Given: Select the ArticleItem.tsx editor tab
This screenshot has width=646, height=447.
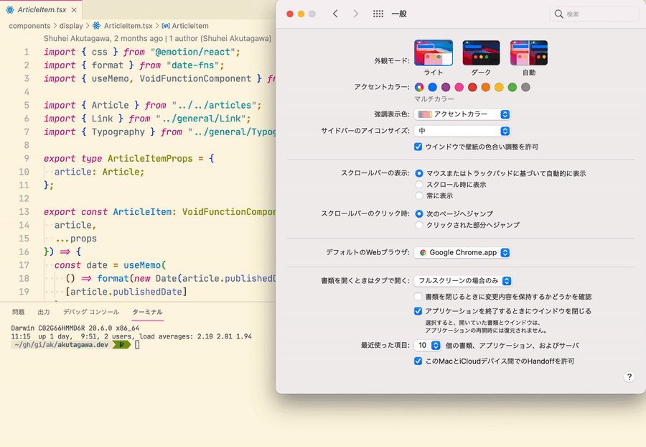Looking at the screenshot, I should [41, 9].
